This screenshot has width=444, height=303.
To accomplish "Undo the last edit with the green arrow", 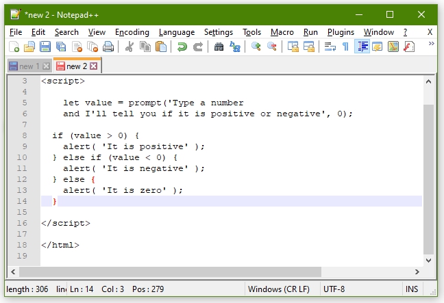I will tap(182, 47).
